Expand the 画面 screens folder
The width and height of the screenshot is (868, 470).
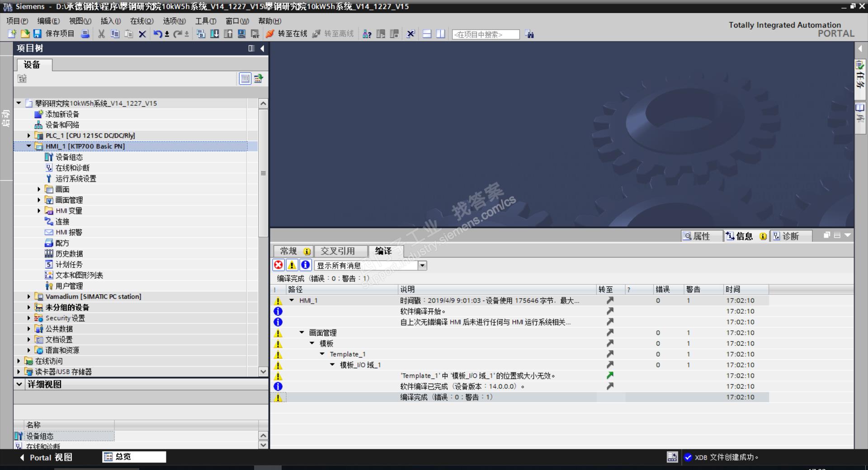pyautogui.click(x=39, y=189)
